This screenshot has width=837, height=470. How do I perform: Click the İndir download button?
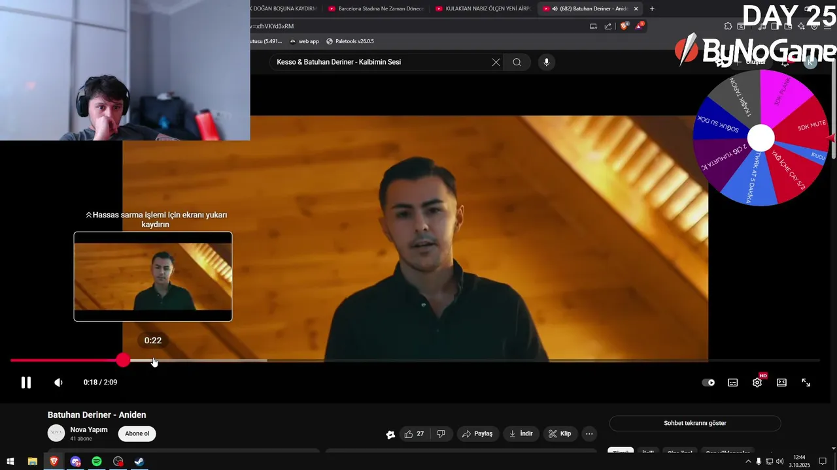[521, 433]
